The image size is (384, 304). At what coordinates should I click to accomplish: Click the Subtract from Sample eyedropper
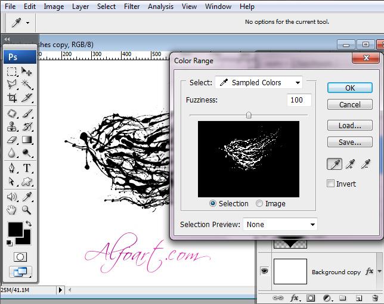pyautogui.click(x=366, y=164)
